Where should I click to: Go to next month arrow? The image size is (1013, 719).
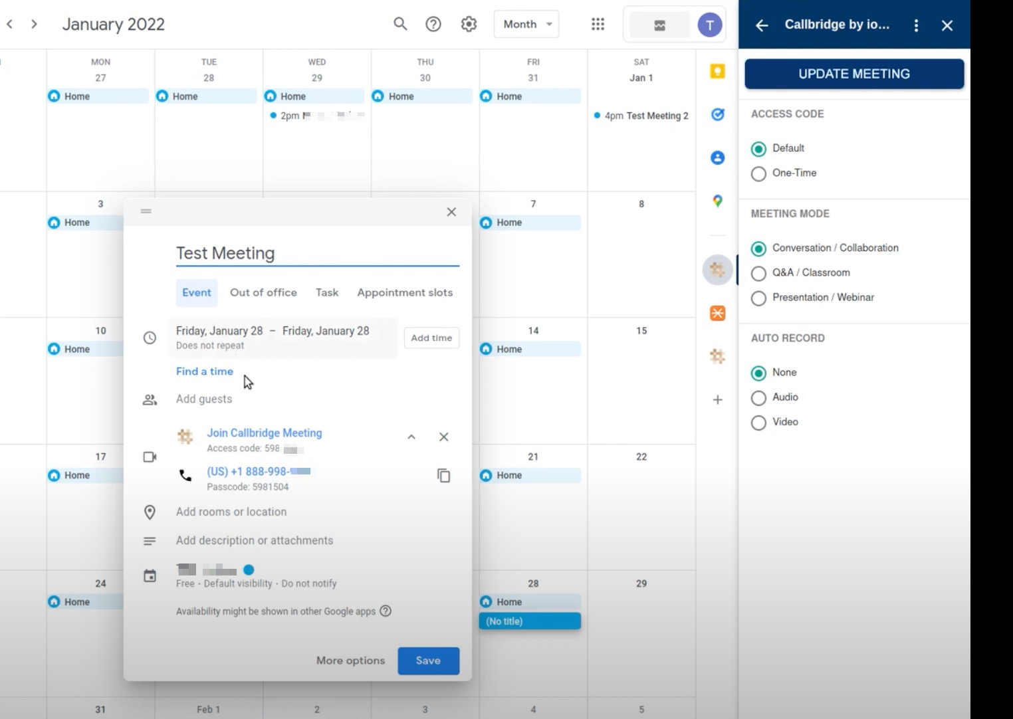34,25
